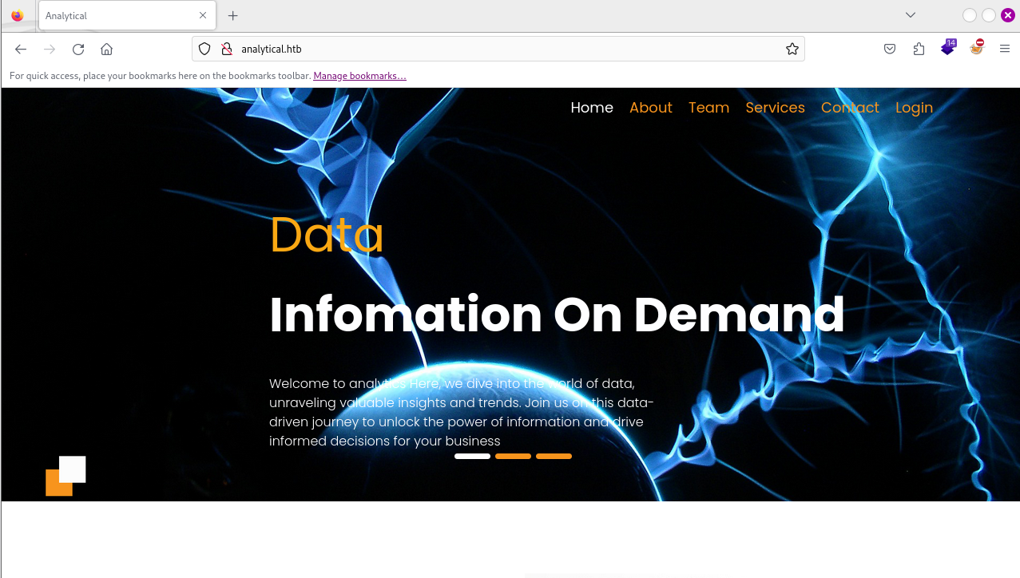The height and width of the screenshot is (578, 1020).
Task: Click the Home navigation link
Action: pyautogui.click(x=592, y=108)
